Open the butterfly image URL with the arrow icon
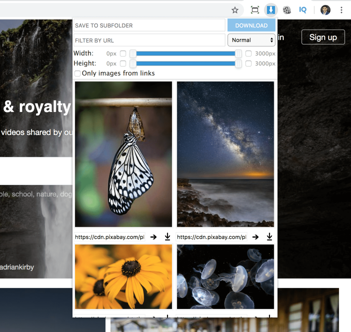The width and height of the screenshot is (351, 332). [153, 237]
